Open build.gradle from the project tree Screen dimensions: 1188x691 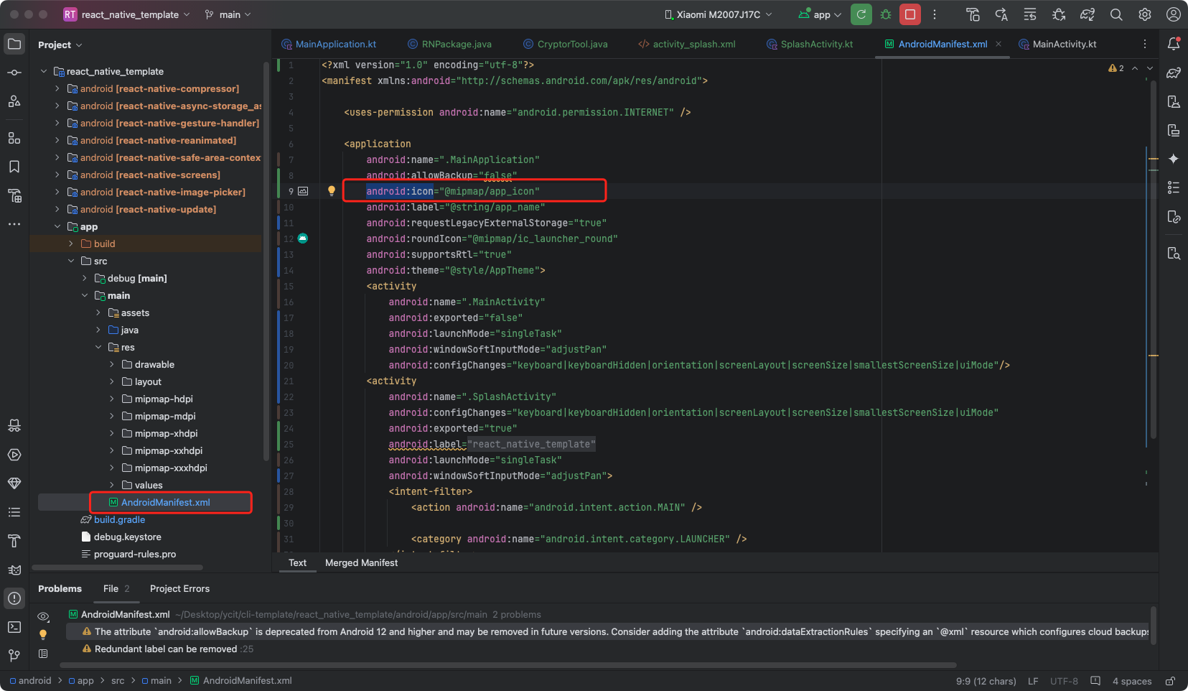[x=119, y=520]
